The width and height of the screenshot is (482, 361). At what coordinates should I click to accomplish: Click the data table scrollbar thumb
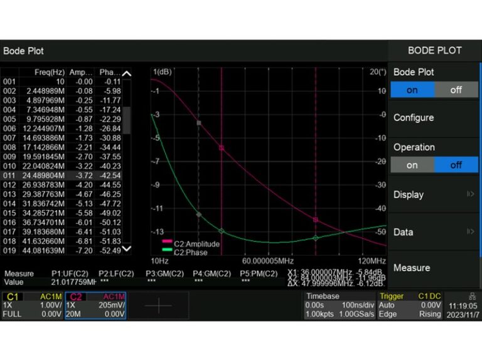pyautogui.click(x=127, y=120)
